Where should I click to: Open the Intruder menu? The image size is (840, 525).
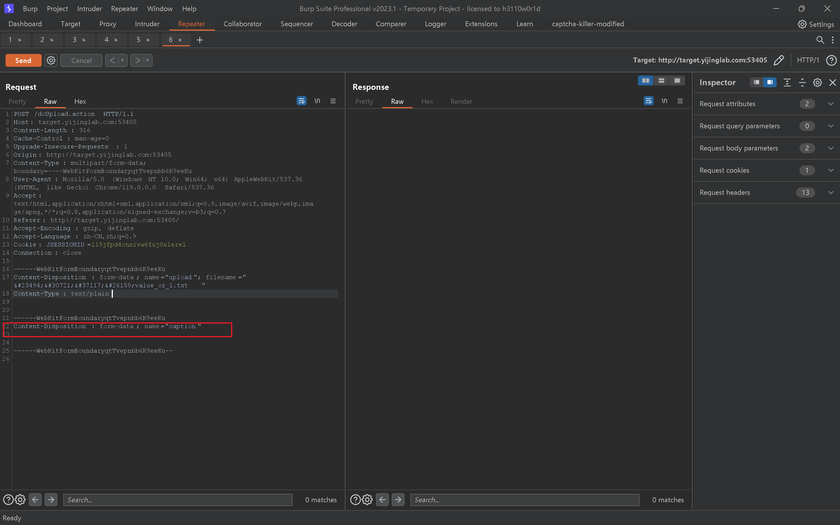89,9
